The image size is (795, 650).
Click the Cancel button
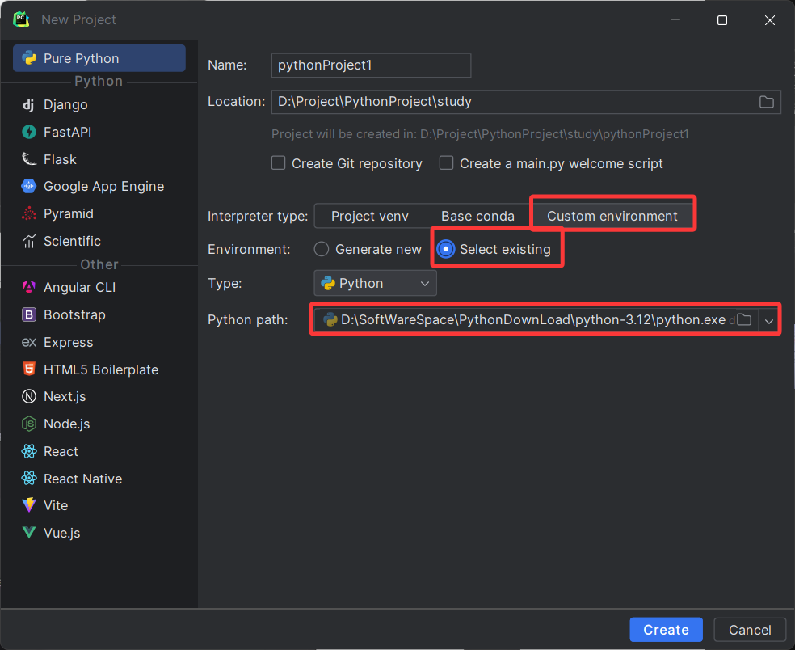click(750, 630)
